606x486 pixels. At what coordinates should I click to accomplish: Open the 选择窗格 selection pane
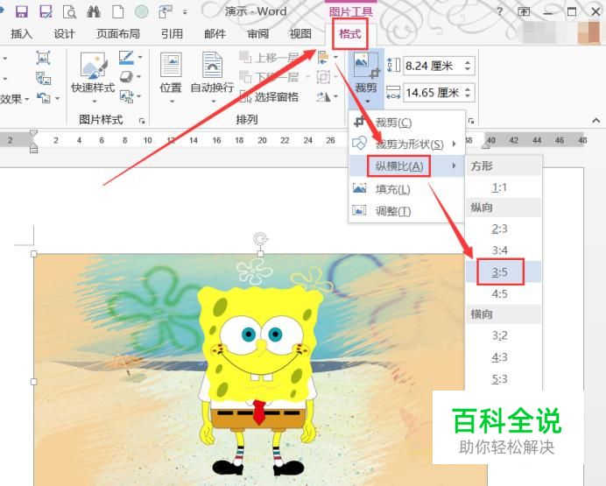[x=270, y=96]
